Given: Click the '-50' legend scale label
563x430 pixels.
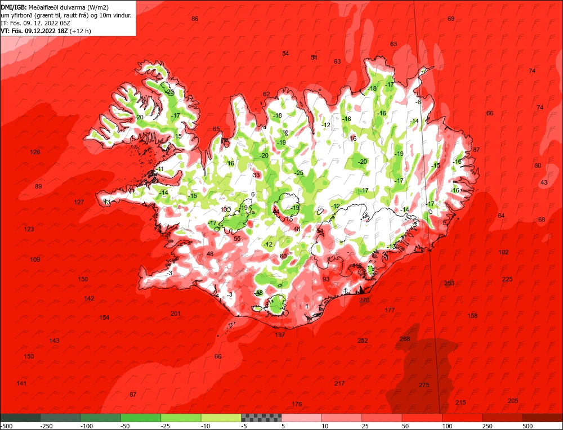Looking at the screenshot, I should tap(126, 426).
